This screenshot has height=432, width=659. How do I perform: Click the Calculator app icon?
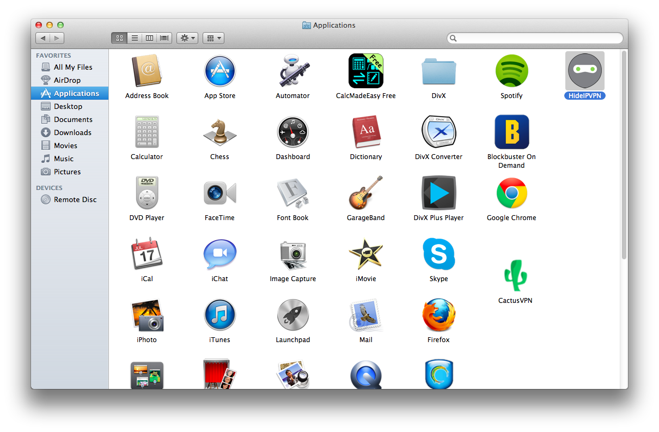147,132
